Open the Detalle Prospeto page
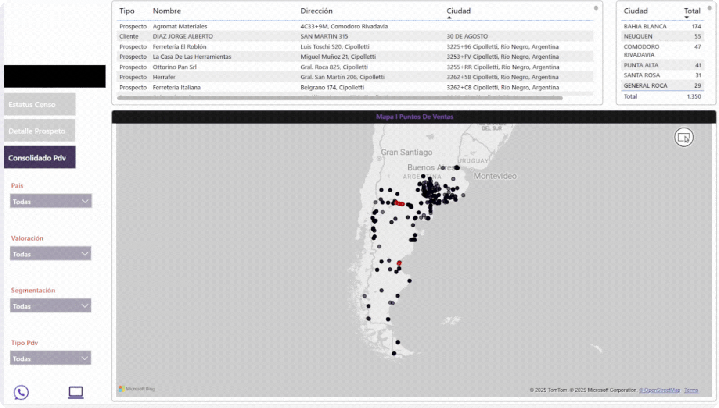719x408 pixels. tap(40, 131)
